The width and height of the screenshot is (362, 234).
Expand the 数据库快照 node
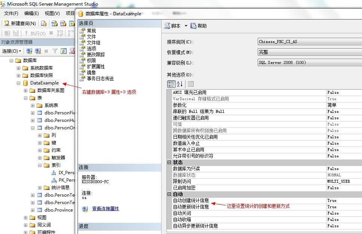(18, 76)
